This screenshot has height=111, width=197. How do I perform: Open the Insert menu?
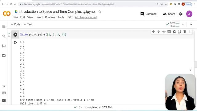tap(39, 17)
